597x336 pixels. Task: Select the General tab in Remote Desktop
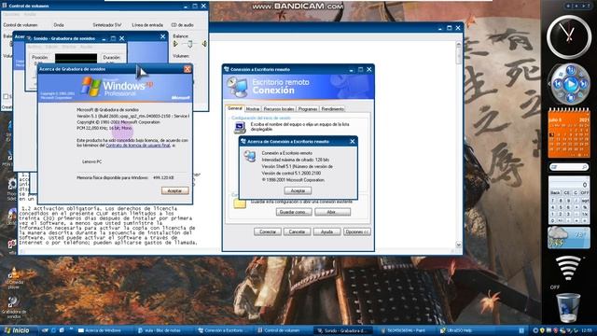(235, 108)
